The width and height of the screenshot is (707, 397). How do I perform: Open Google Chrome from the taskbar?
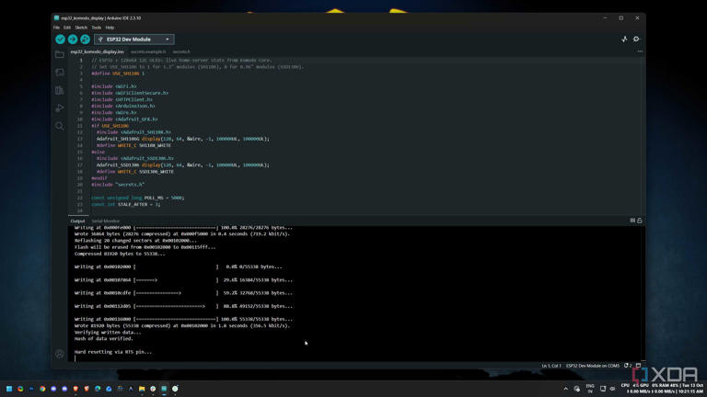tap(42, 389)
